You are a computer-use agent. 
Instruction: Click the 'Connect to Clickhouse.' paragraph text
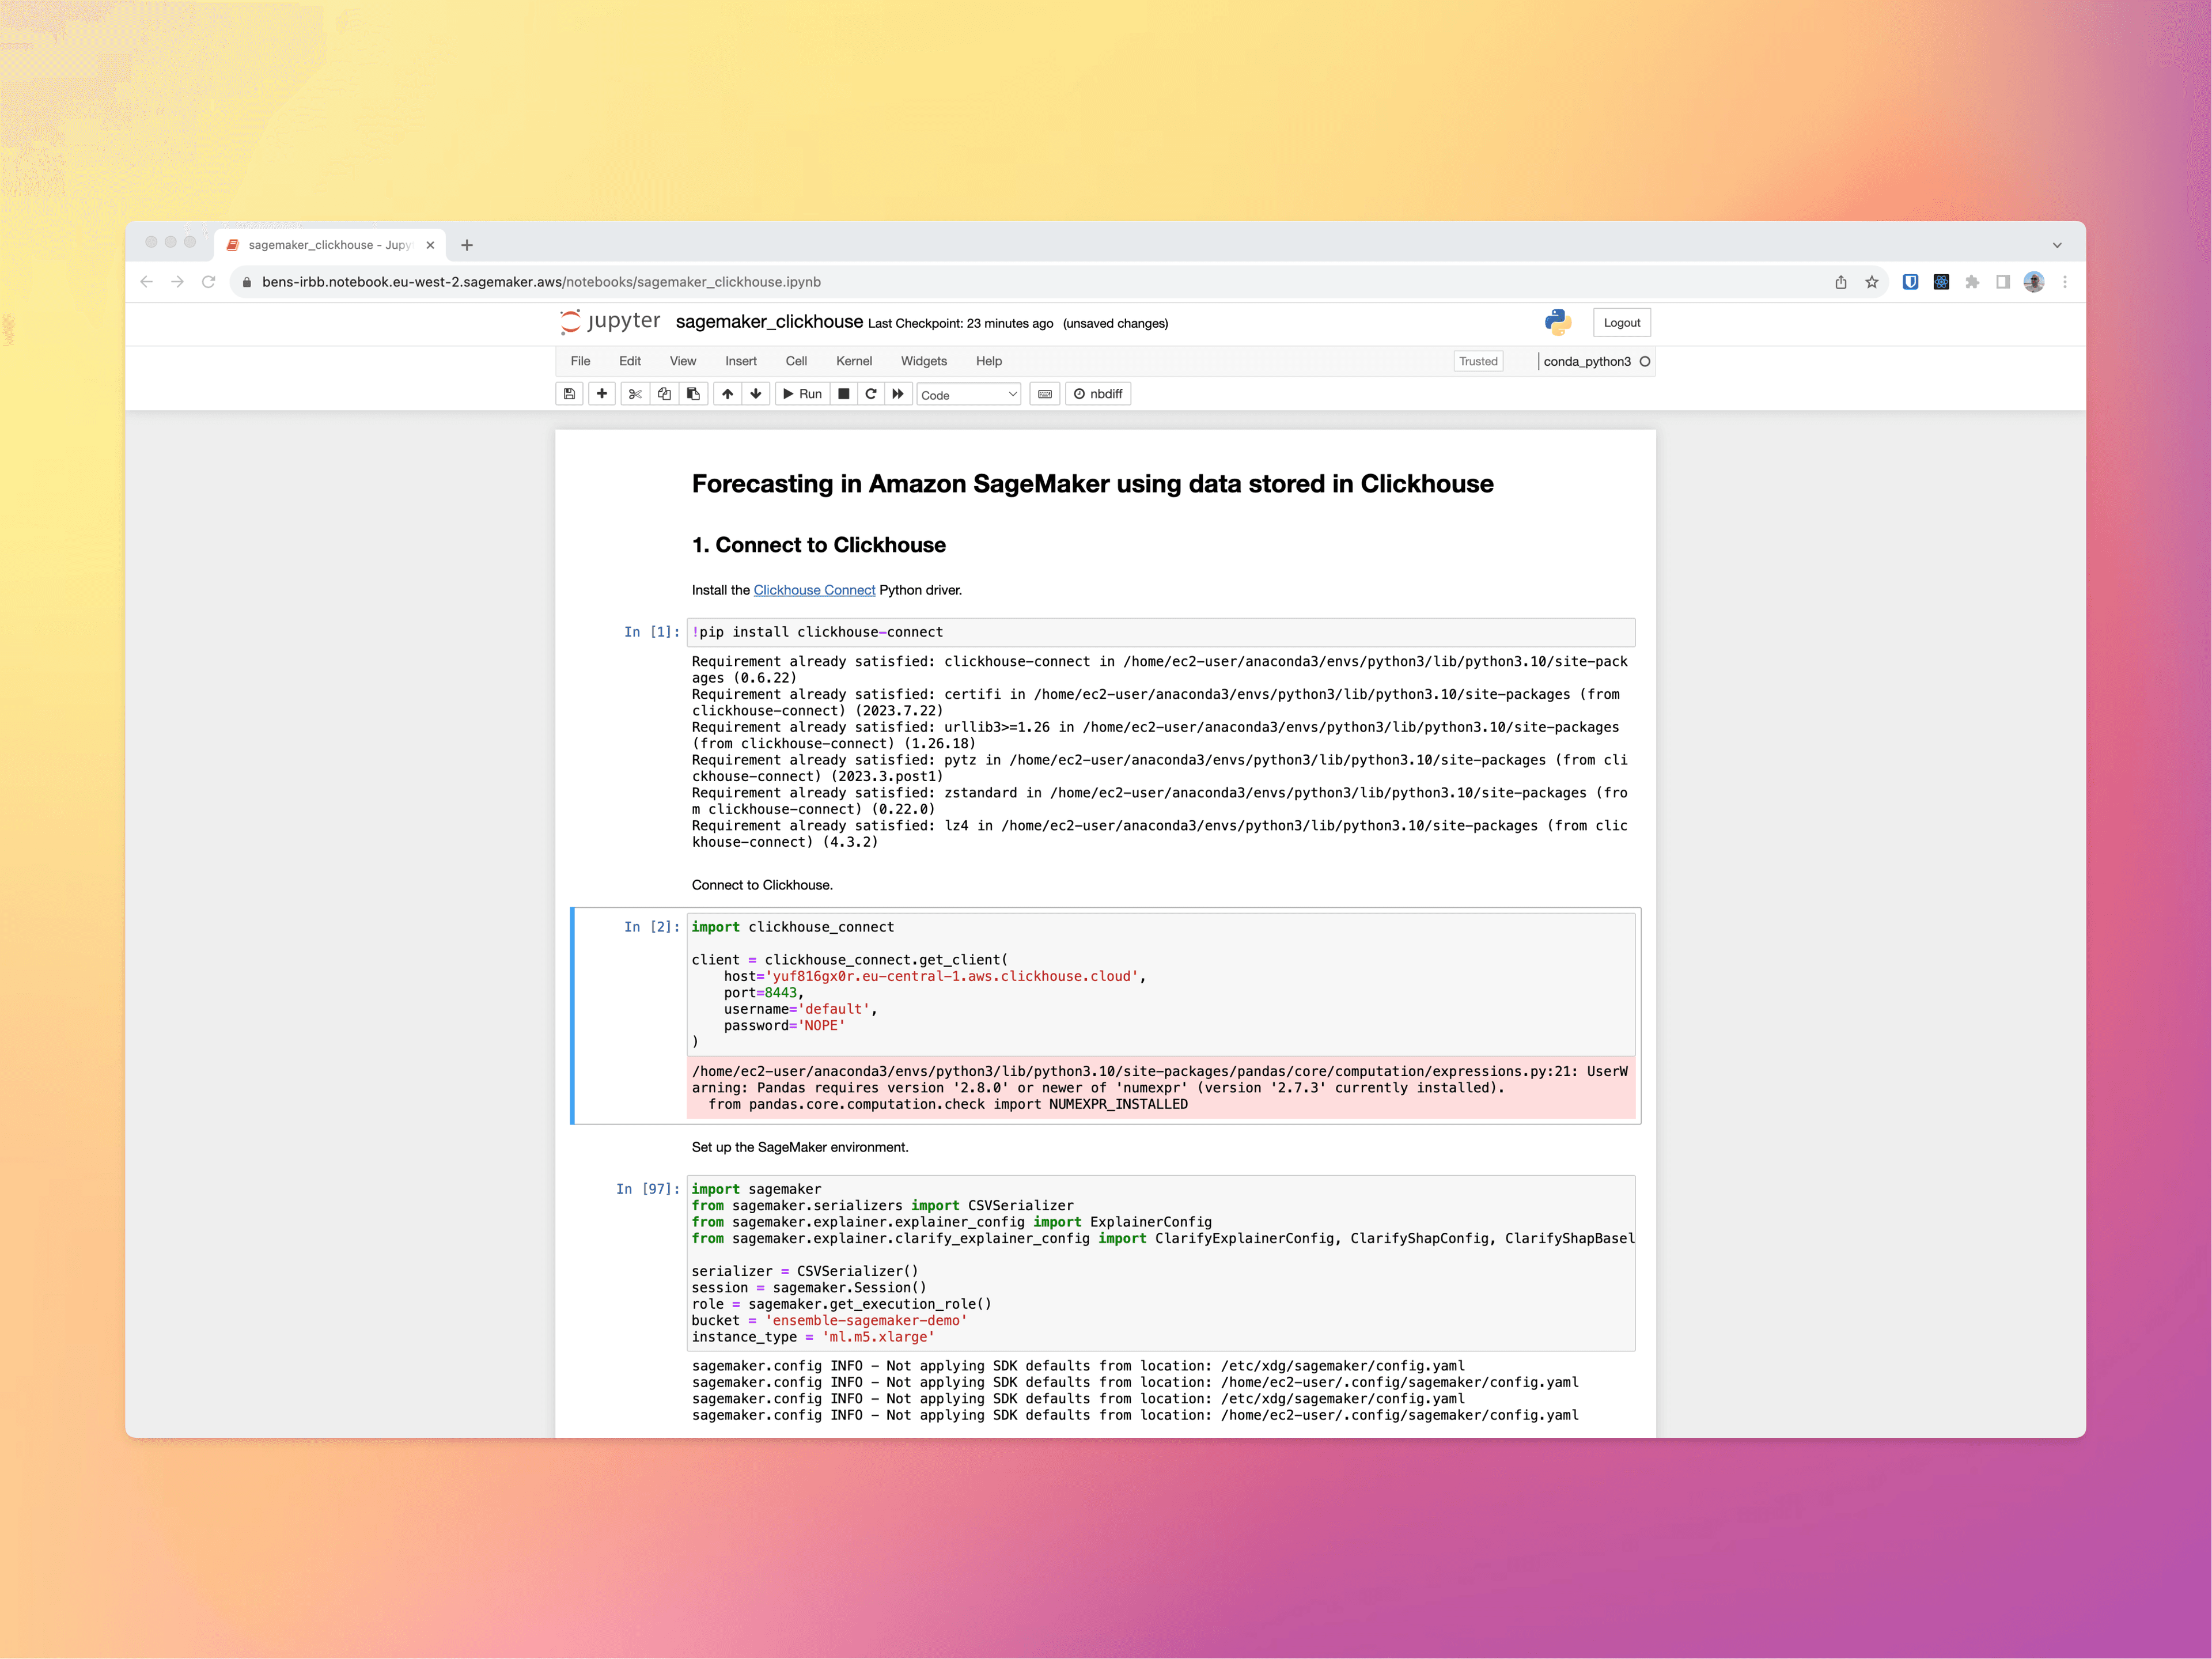tap(762, 885)
